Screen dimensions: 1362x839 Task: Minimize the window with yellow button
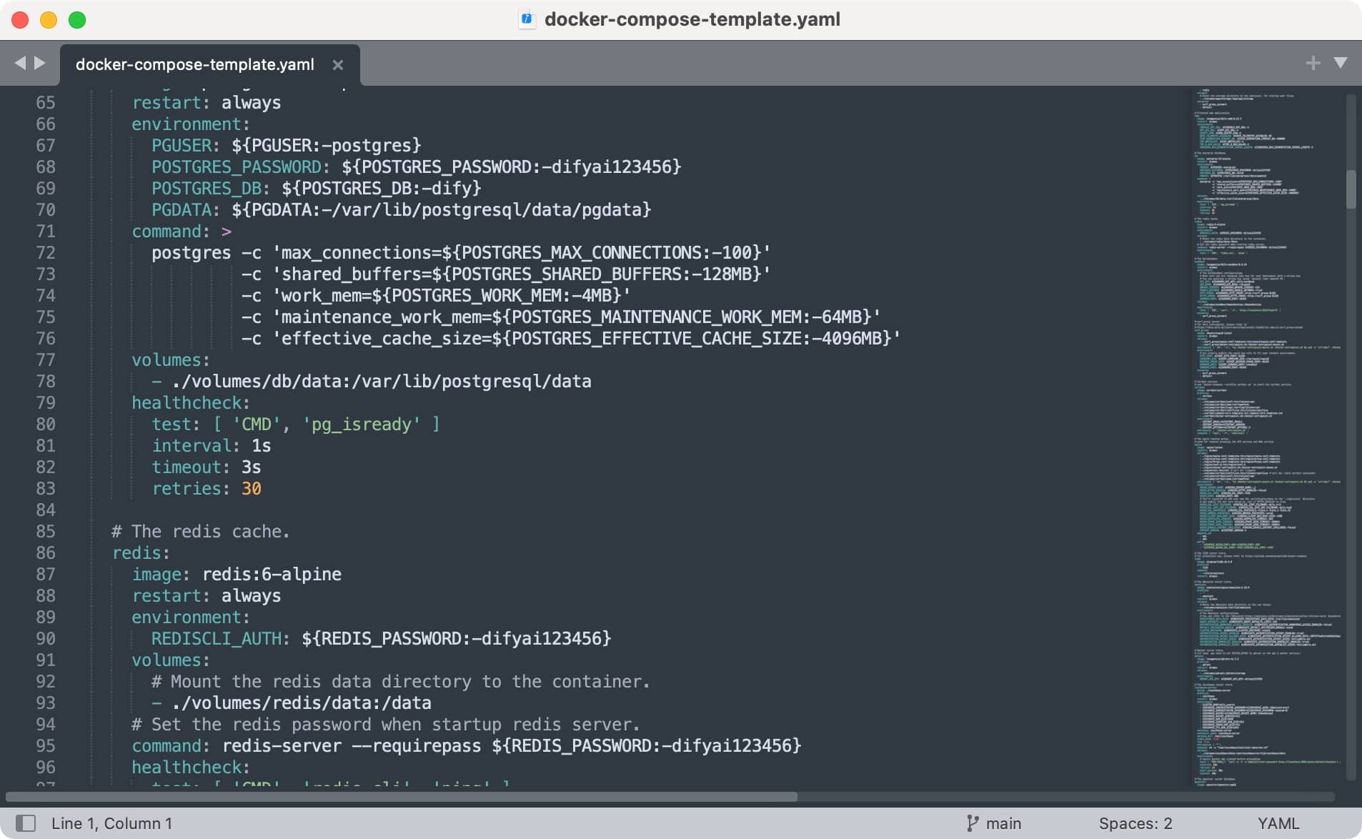coord(49,20)
